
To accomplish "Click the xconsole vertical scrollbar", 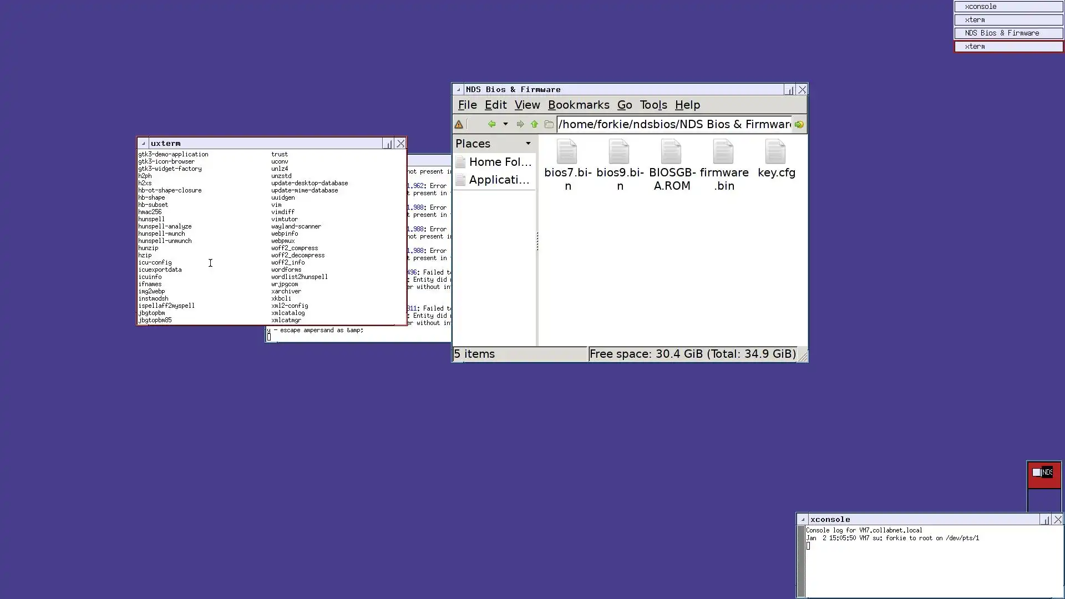I will (800, 561).
